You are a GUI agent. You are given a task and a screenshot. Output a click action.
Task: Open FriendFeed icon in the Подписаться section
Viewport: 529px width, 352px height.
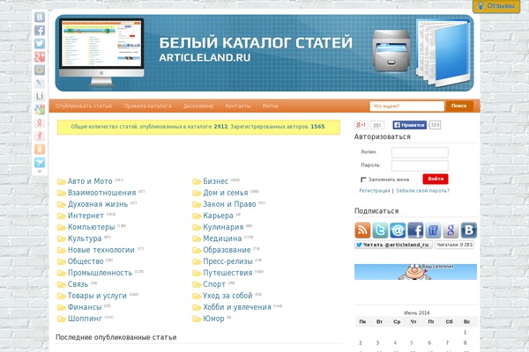[433, 230]
